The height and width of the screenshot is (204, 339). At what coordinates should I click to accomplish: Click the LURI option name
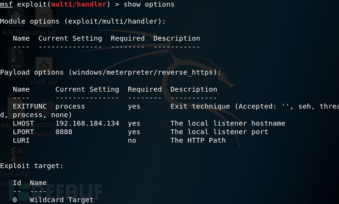click(21, 140)
